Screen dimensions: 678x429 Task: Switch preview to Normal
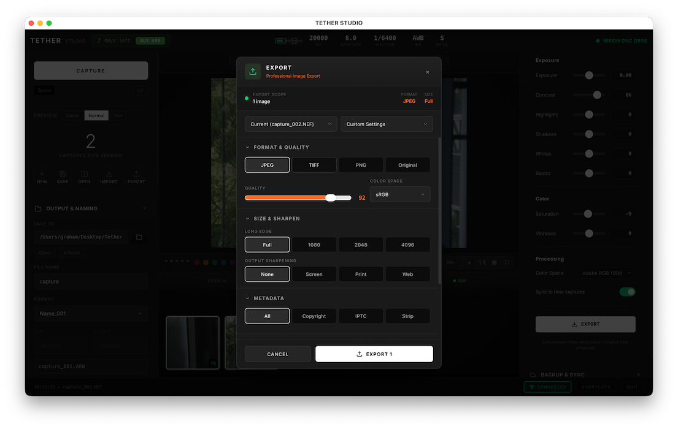click(96, 115)
